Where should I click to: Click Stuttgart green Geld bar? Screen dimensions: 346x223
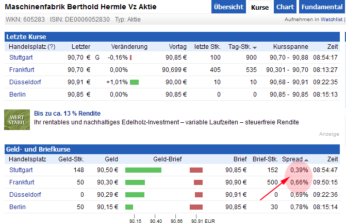click(x=143, y=170)
